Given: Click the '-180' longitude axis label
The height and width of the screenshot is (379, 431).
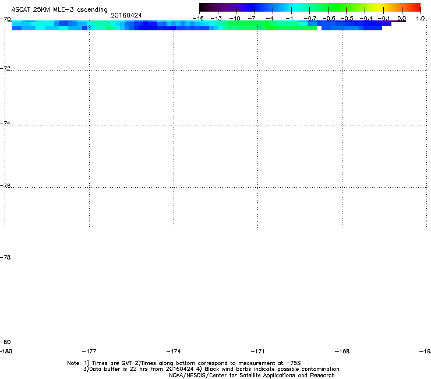Looking at the screenshot, I should 6,351.
